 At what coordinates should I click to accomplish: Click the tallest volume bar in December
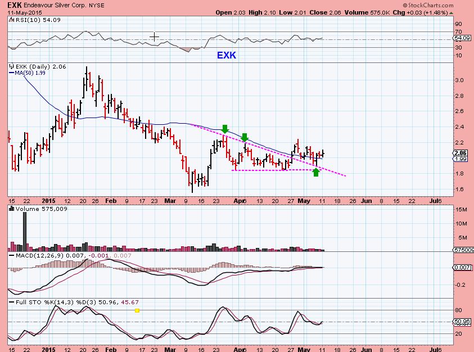25,232
